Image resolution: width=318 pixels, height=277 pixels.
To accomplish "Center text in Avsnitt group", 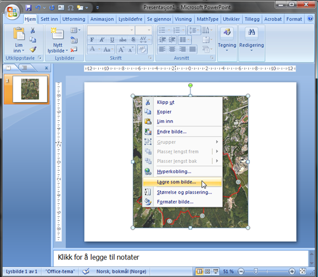I will [x=172, y=49].
